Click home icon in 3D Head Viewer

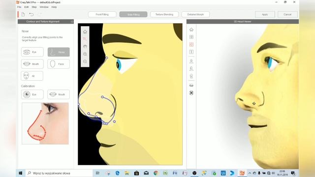click(x=191, y=29)
